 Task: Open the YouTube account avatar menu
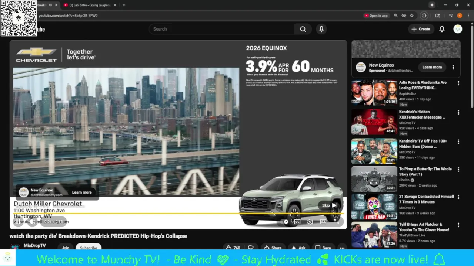458,29
